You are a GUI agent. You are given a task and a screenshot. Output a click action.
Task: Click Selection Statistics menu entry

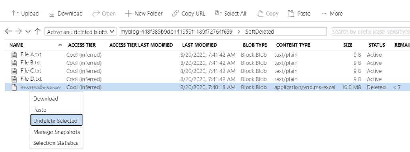click(56, 143)
